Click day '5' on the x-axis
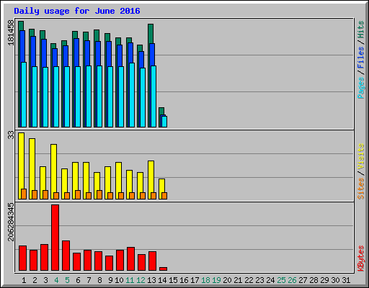 pyautogui.click(x=67, y=280)
